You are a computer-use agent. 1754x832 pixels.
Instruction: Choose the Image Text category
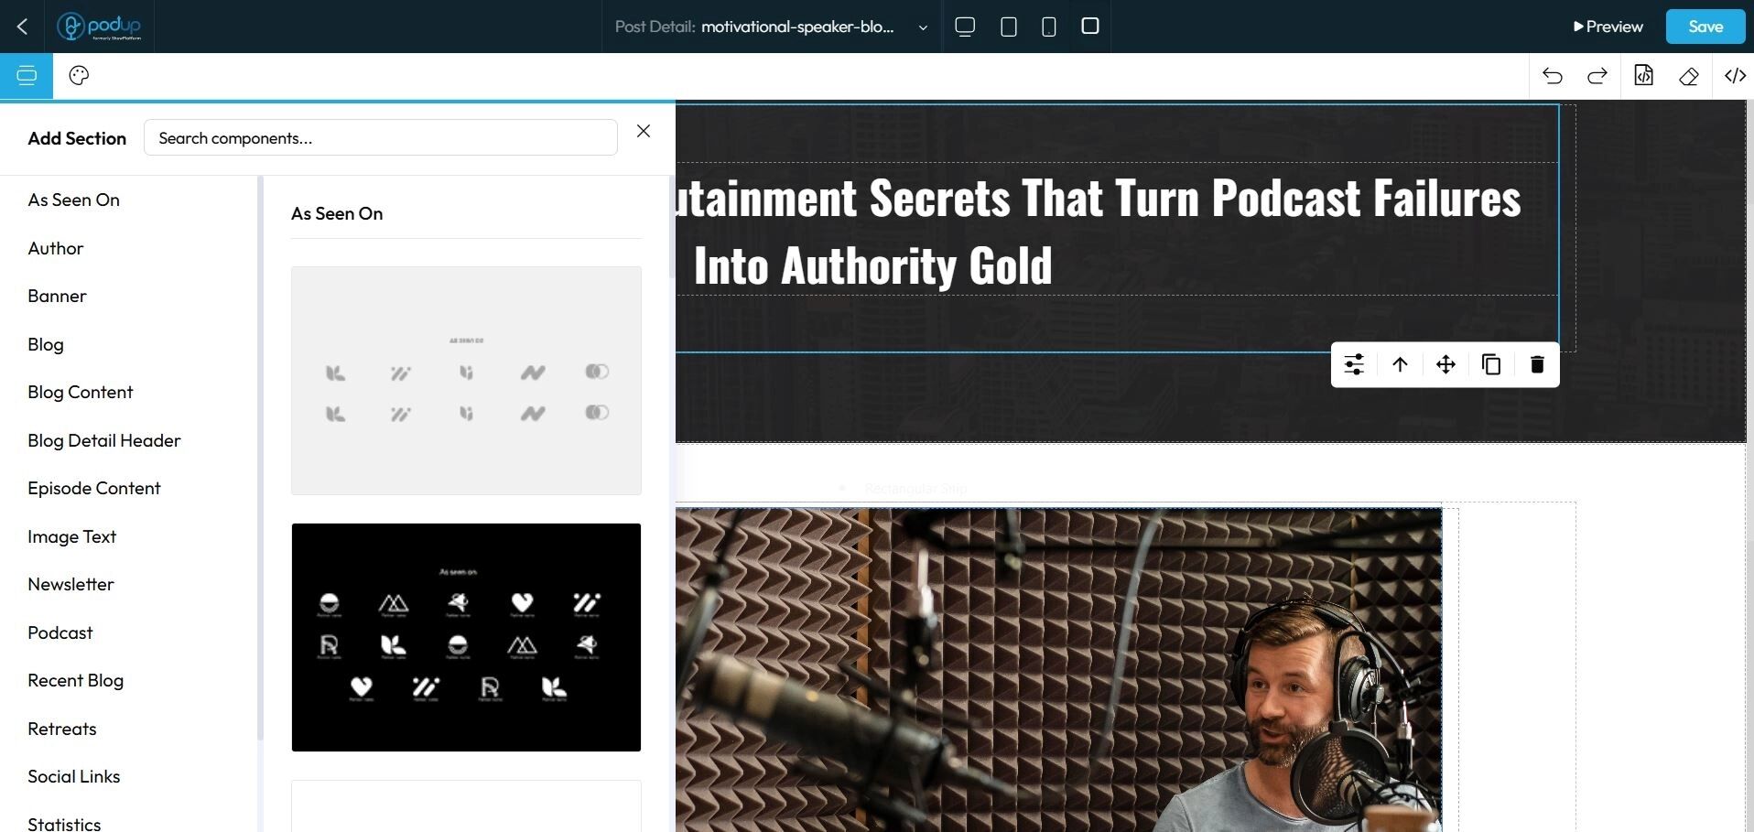[x=72, y=536]
